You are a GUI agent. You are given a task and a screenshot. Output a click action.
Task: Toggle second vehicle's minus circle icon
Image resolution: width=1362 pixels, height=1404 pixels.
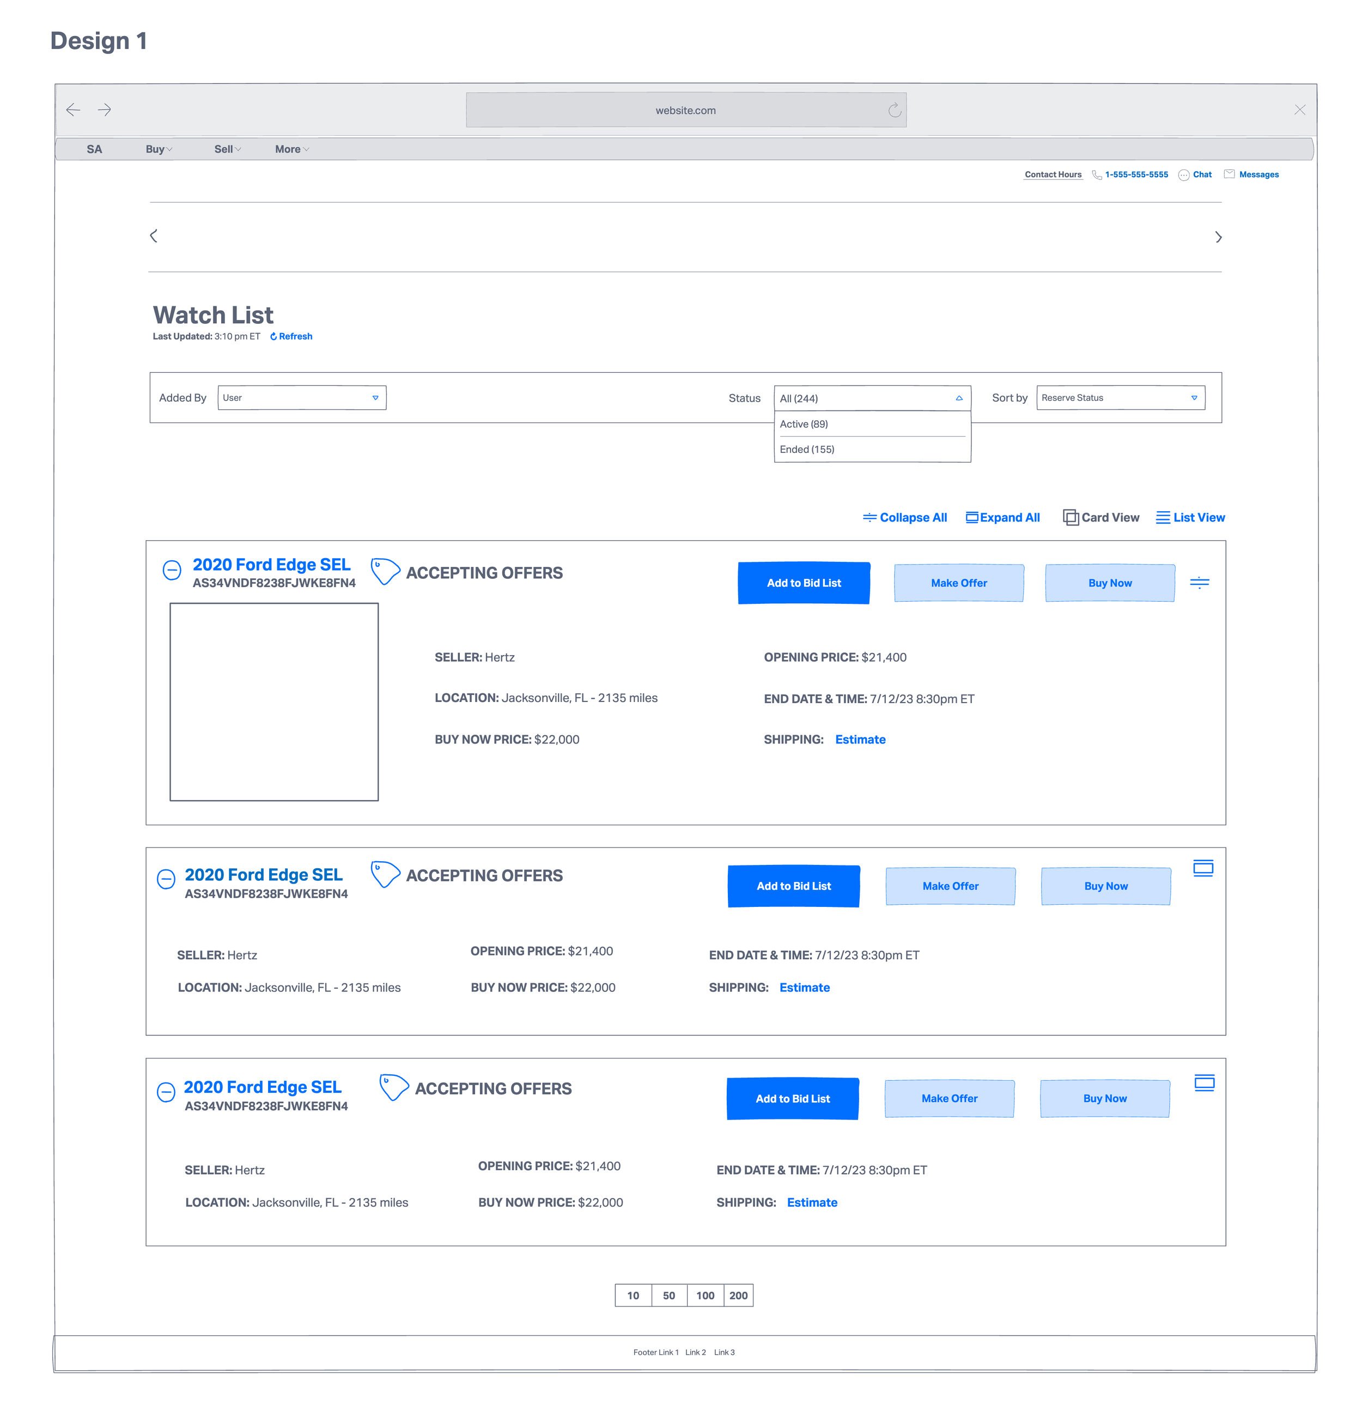(x=166, y=880)
